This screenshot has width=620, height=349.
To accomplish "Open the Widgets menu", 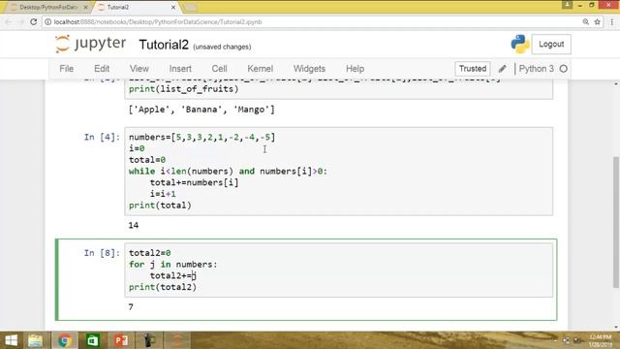I will click(309, 69).
